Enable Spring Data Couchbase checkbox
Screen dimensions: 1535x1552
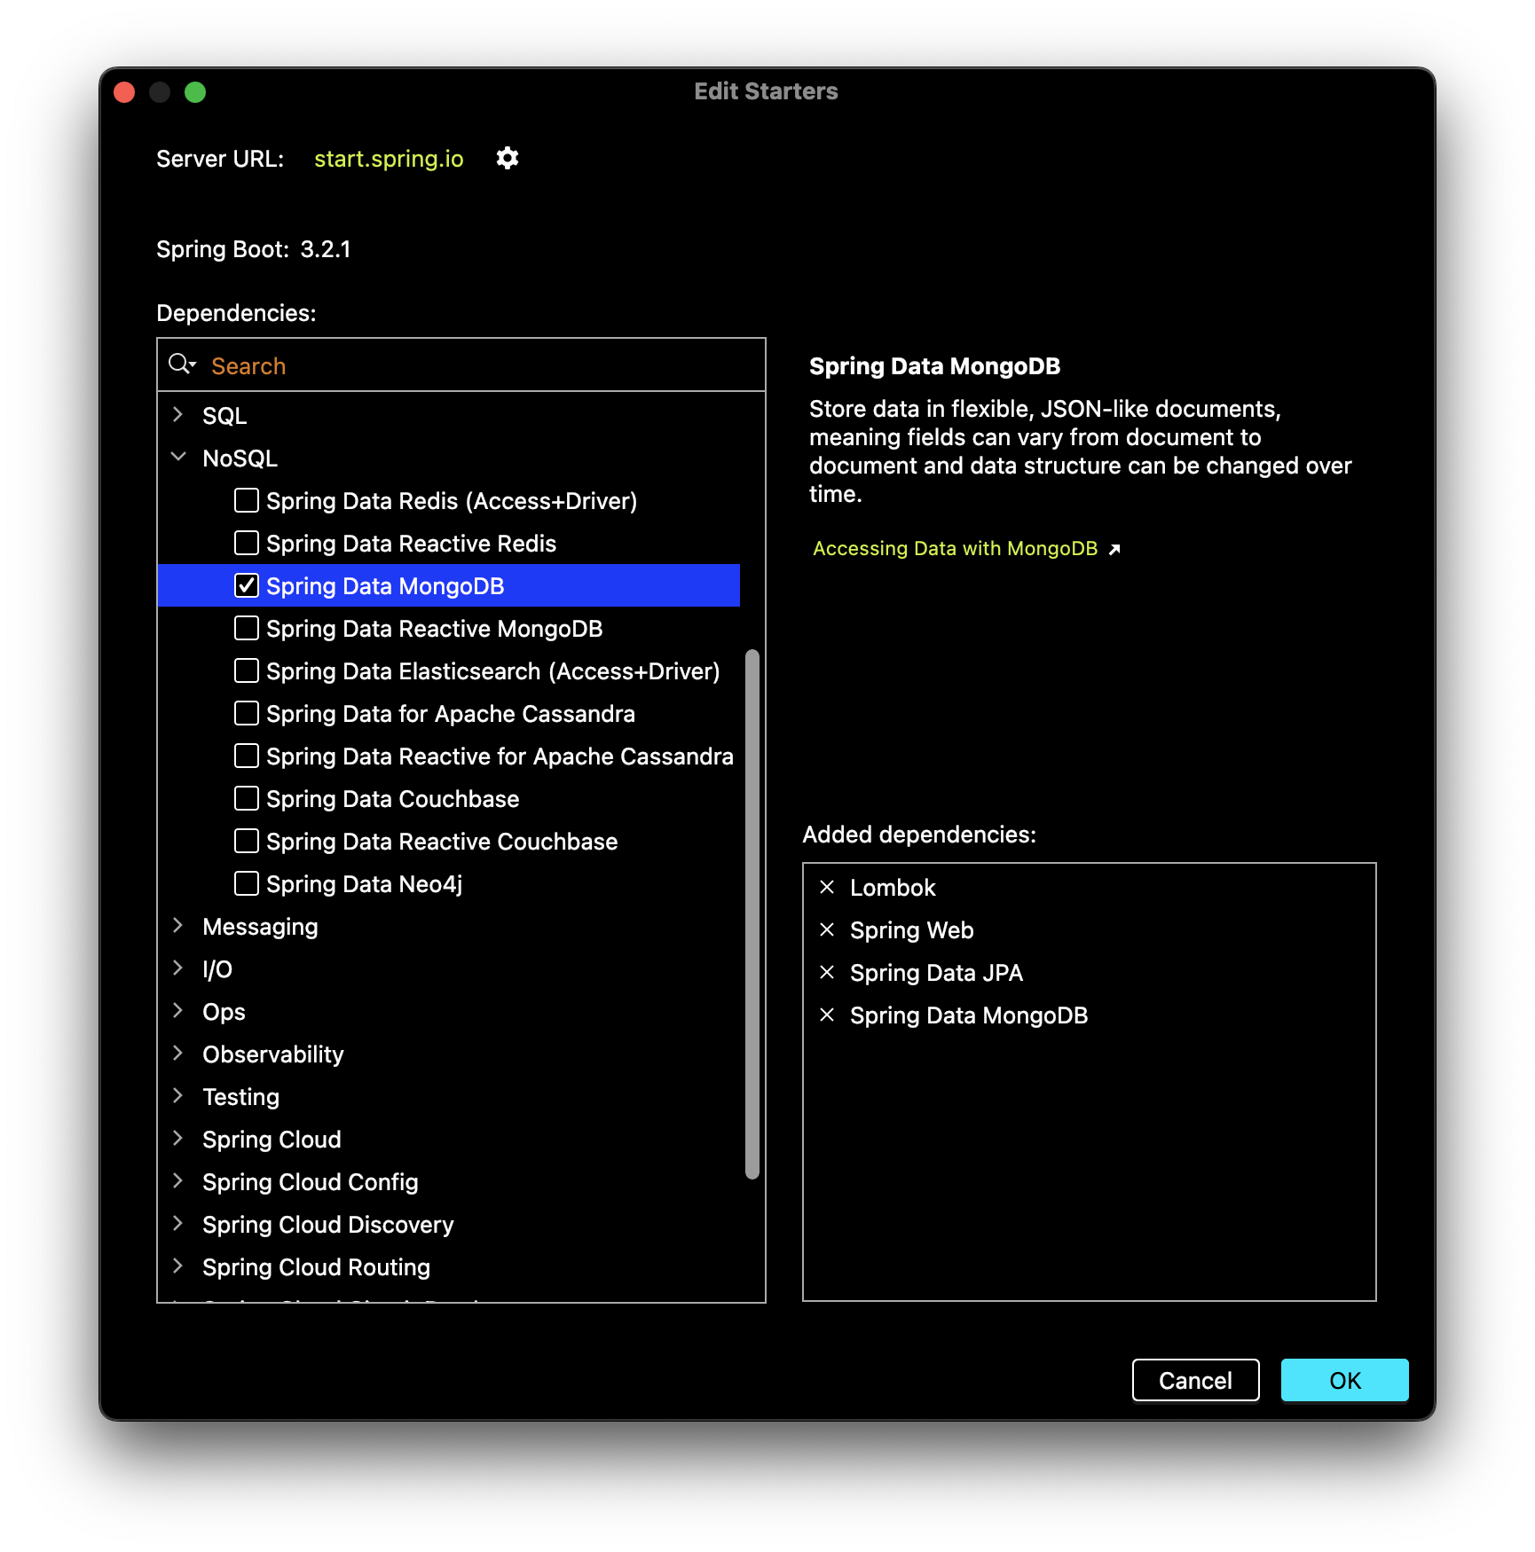coord(247,798)
